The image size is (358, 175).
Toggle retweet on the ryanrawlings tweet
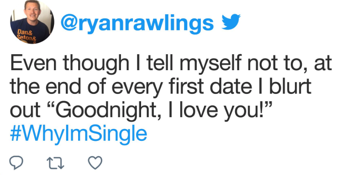tap(55, 163)
